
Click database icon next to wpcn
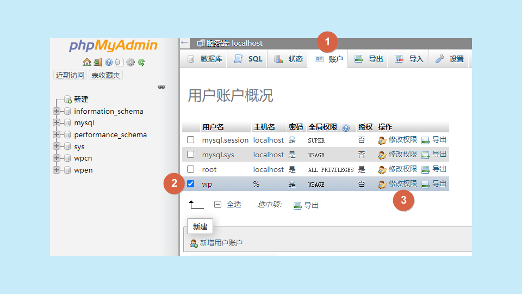[x=67, y=158]
